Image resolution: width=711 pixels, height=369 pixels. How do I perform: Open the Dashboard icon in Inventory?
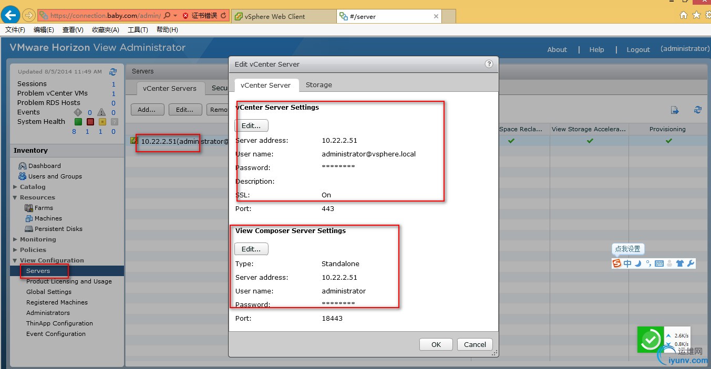(x=23, y=166)
